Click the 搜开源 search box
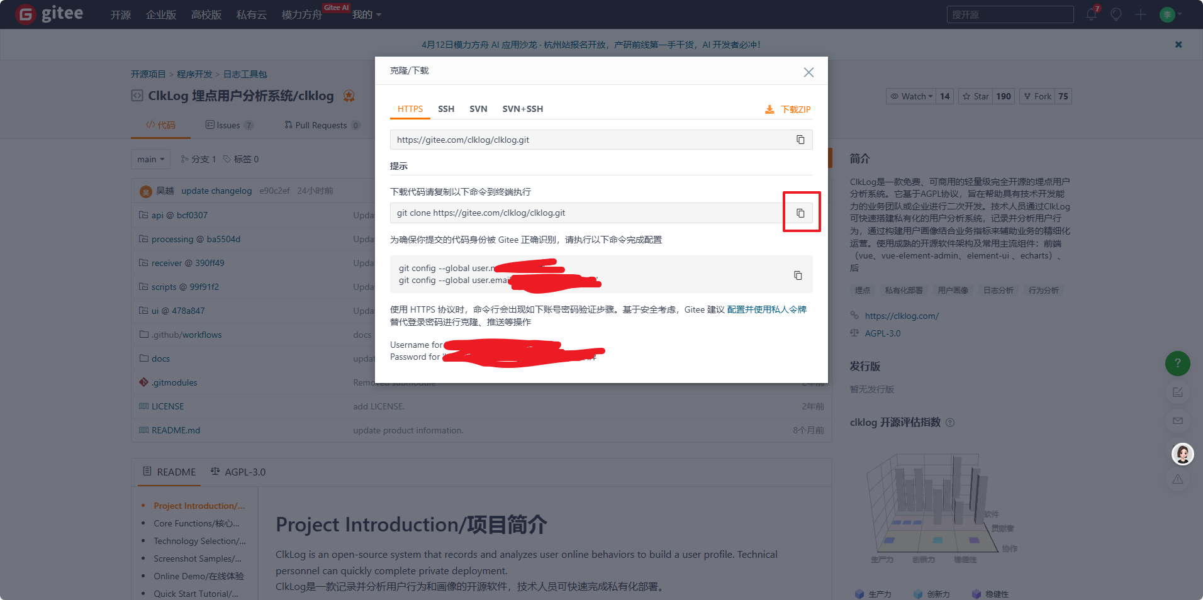 tap(1010, 14)
